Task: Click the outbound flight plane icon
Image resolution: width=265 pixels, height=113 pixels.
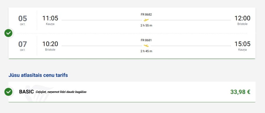Action: coord(146,20)
